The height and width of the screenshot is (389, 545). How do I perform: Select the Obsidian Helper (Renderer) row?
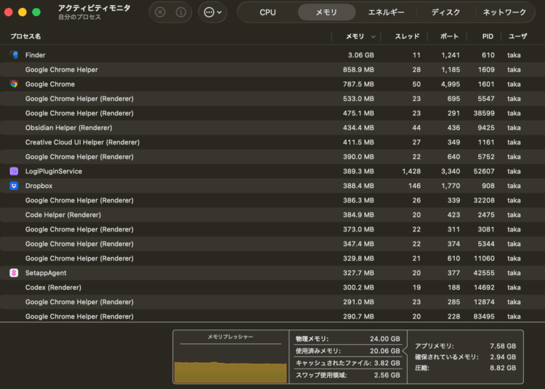pyautogui.click(x=272, y=128)
